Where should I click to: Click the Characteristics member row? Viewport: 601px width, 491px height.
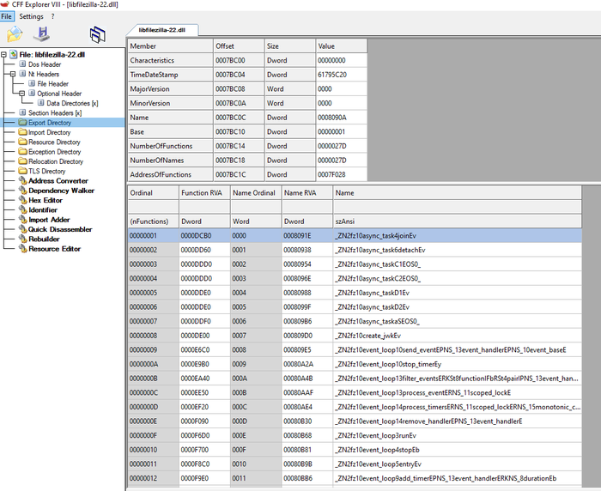click(247, 61)
